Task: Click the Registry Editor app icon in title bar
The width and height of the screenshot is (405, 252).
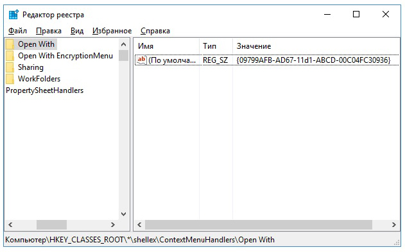Action: tap(13, 15)
